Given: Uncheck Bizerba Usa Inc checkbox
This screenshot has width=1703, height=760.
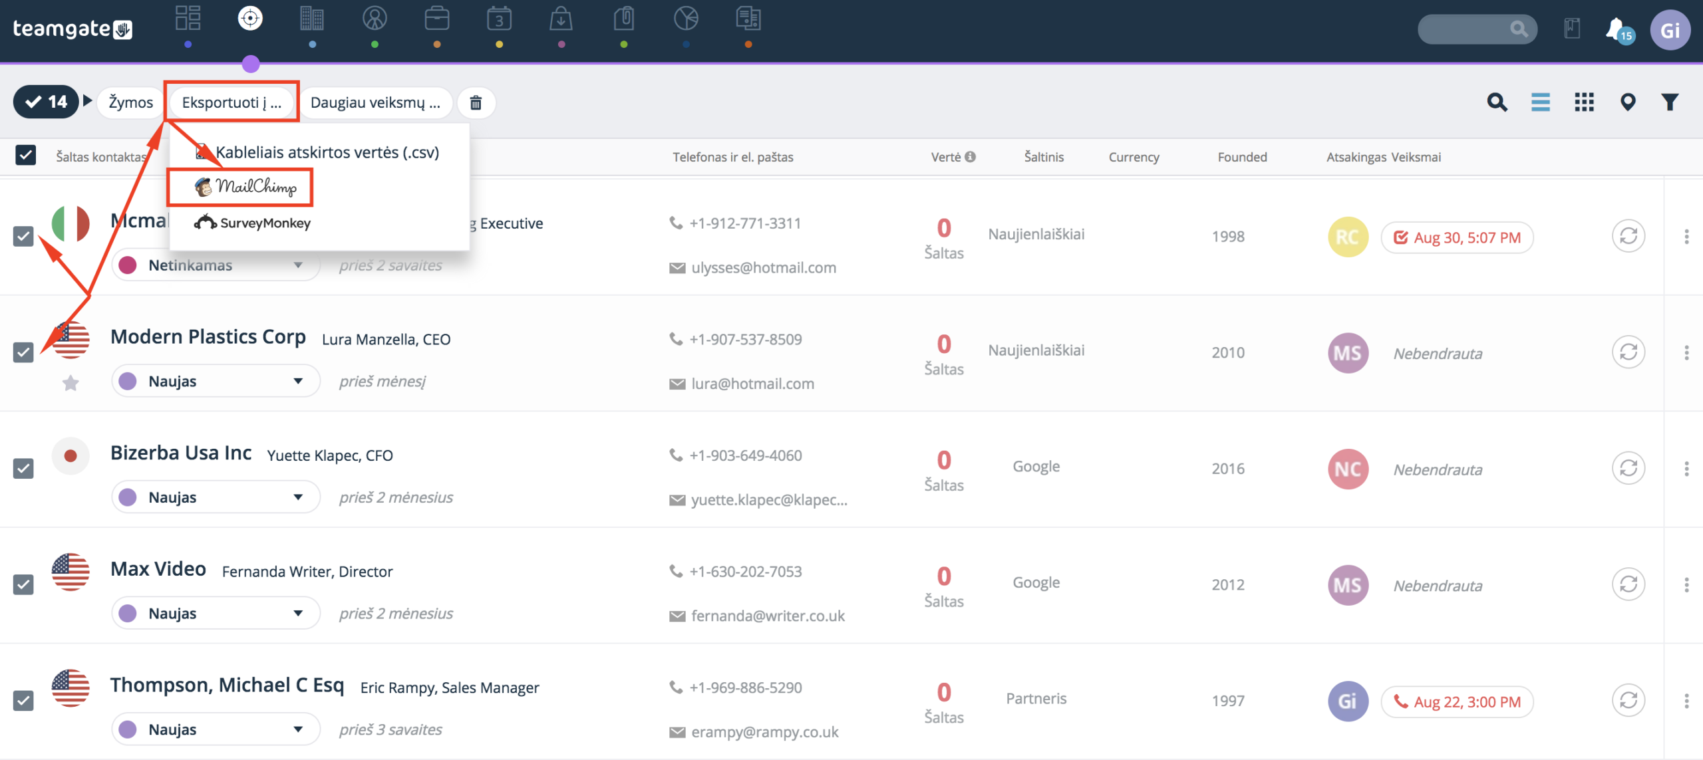Looking at the screenshot, I should 23,469.
